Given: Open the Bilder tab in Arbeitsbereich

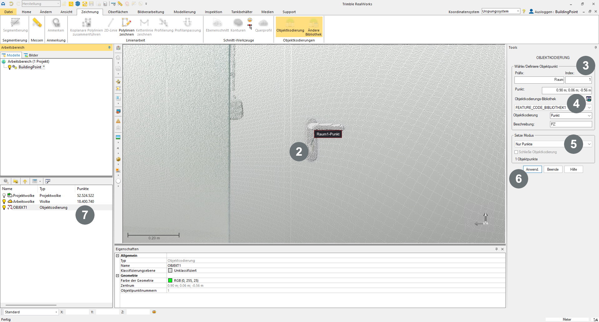Looking at the screenshot, I should [x=31, y=55].
